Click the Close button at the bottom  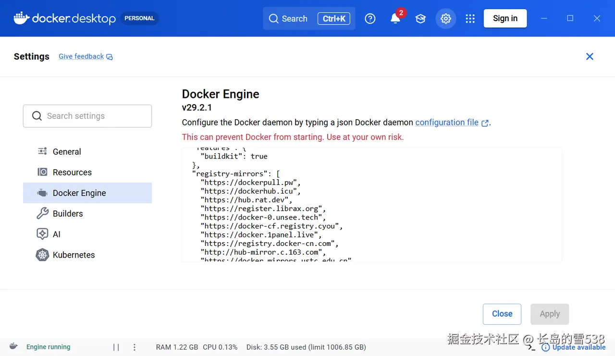[502, 314]
